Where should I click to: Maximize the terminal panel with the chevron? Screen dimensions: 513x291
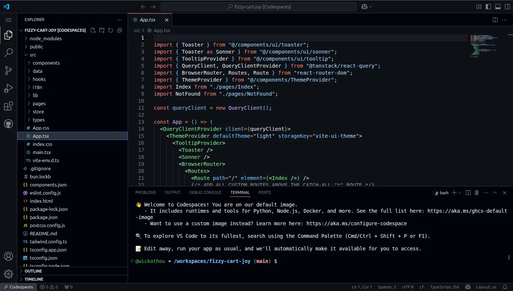(495, 192)
